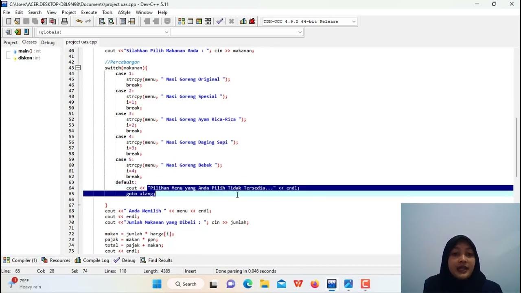
Task: Open the bottom Debug panel tab
Action: click(x=125, y=260)
